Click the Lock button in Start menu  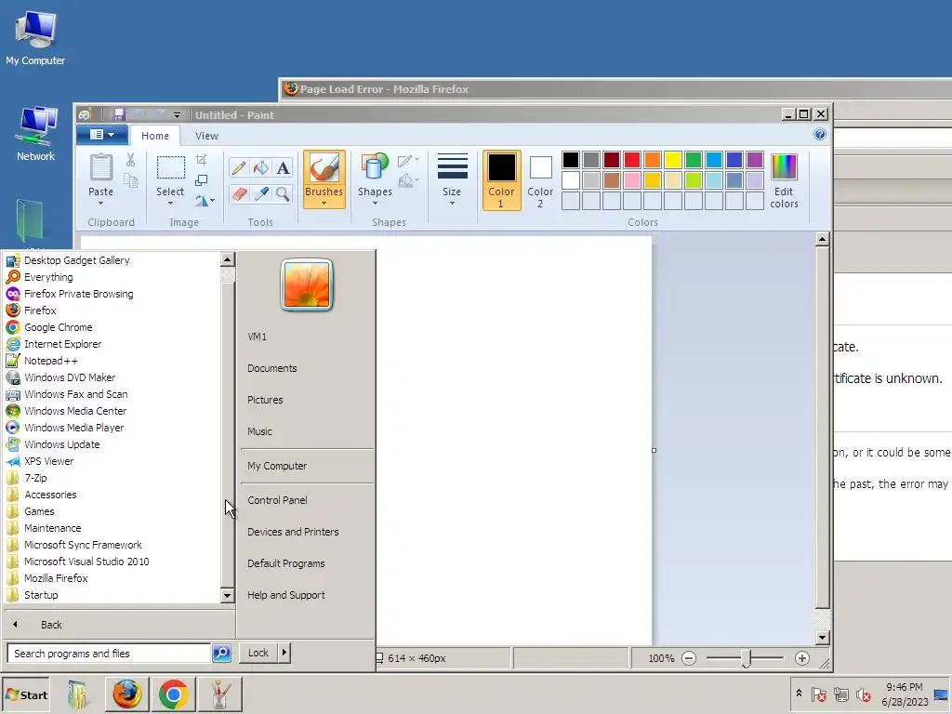pos(258,653)
